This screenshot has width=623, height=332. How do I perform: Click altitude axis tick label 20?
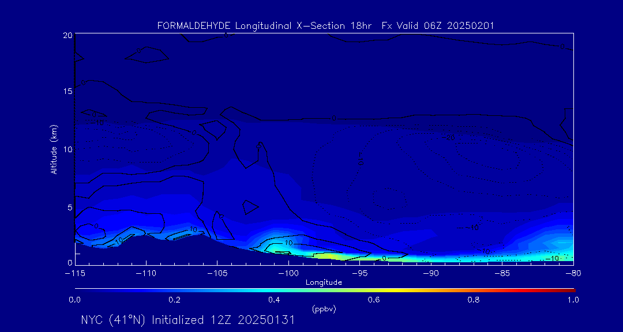click(x=67, y=35)
